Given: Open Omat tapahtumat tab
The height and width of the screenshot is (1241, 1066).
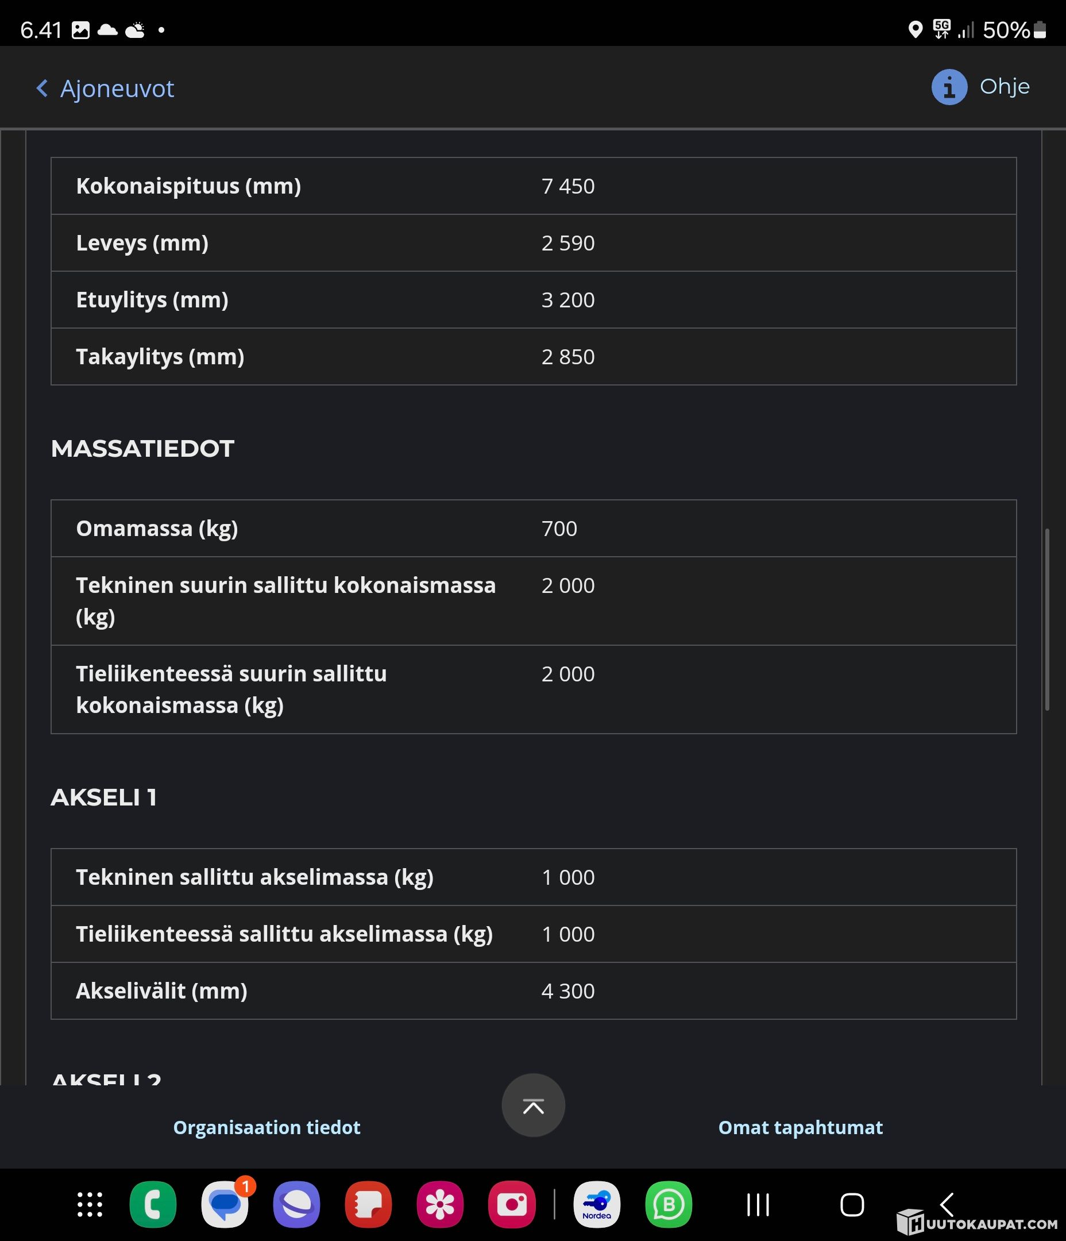Looking at the screenshot, I should (x=800, y=1127).
